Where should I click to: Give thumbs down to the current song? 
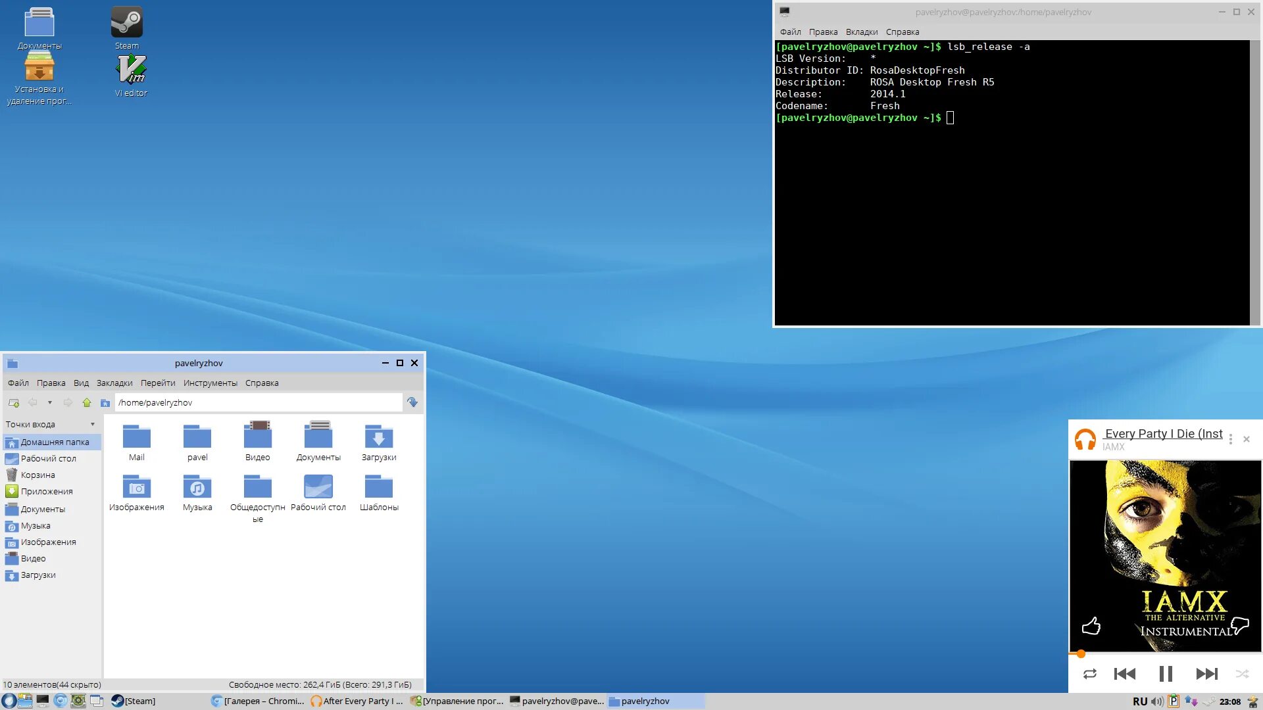[1239, 626]
